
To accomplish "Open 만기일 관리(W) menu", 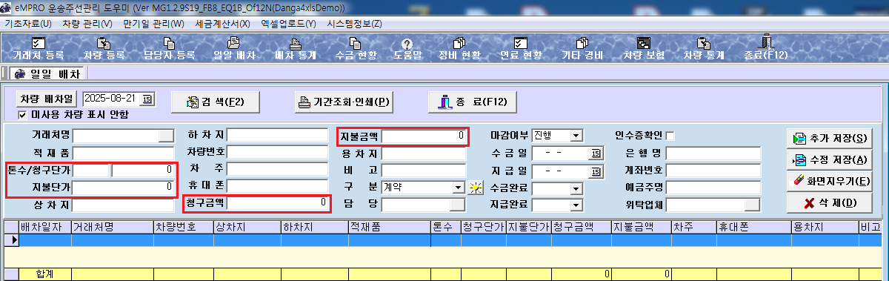I will 154,24.
